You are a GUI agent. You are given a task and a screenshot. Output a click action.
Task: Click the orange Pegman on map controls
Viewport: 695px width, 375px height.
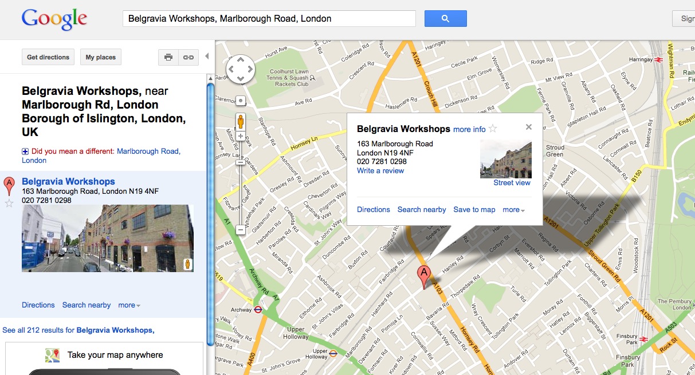241,121
